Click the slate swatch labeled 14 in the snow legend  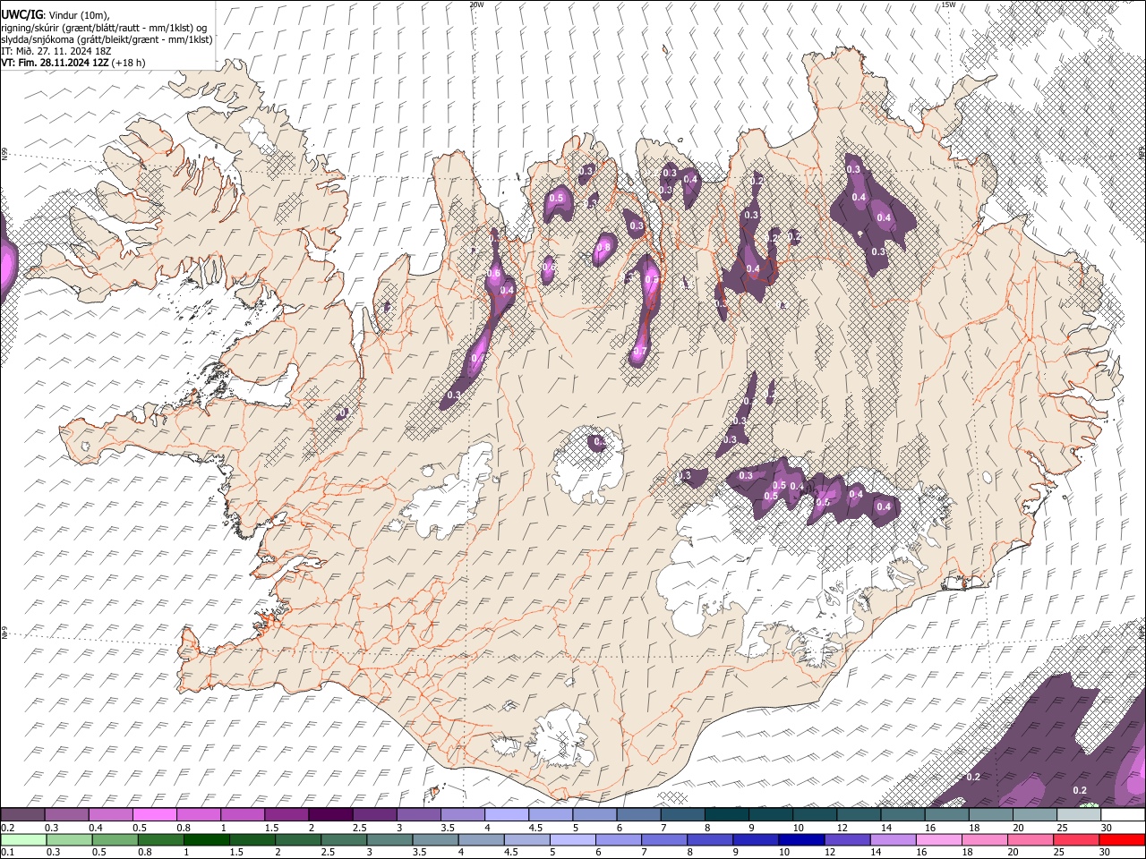[x=903, y=814]
